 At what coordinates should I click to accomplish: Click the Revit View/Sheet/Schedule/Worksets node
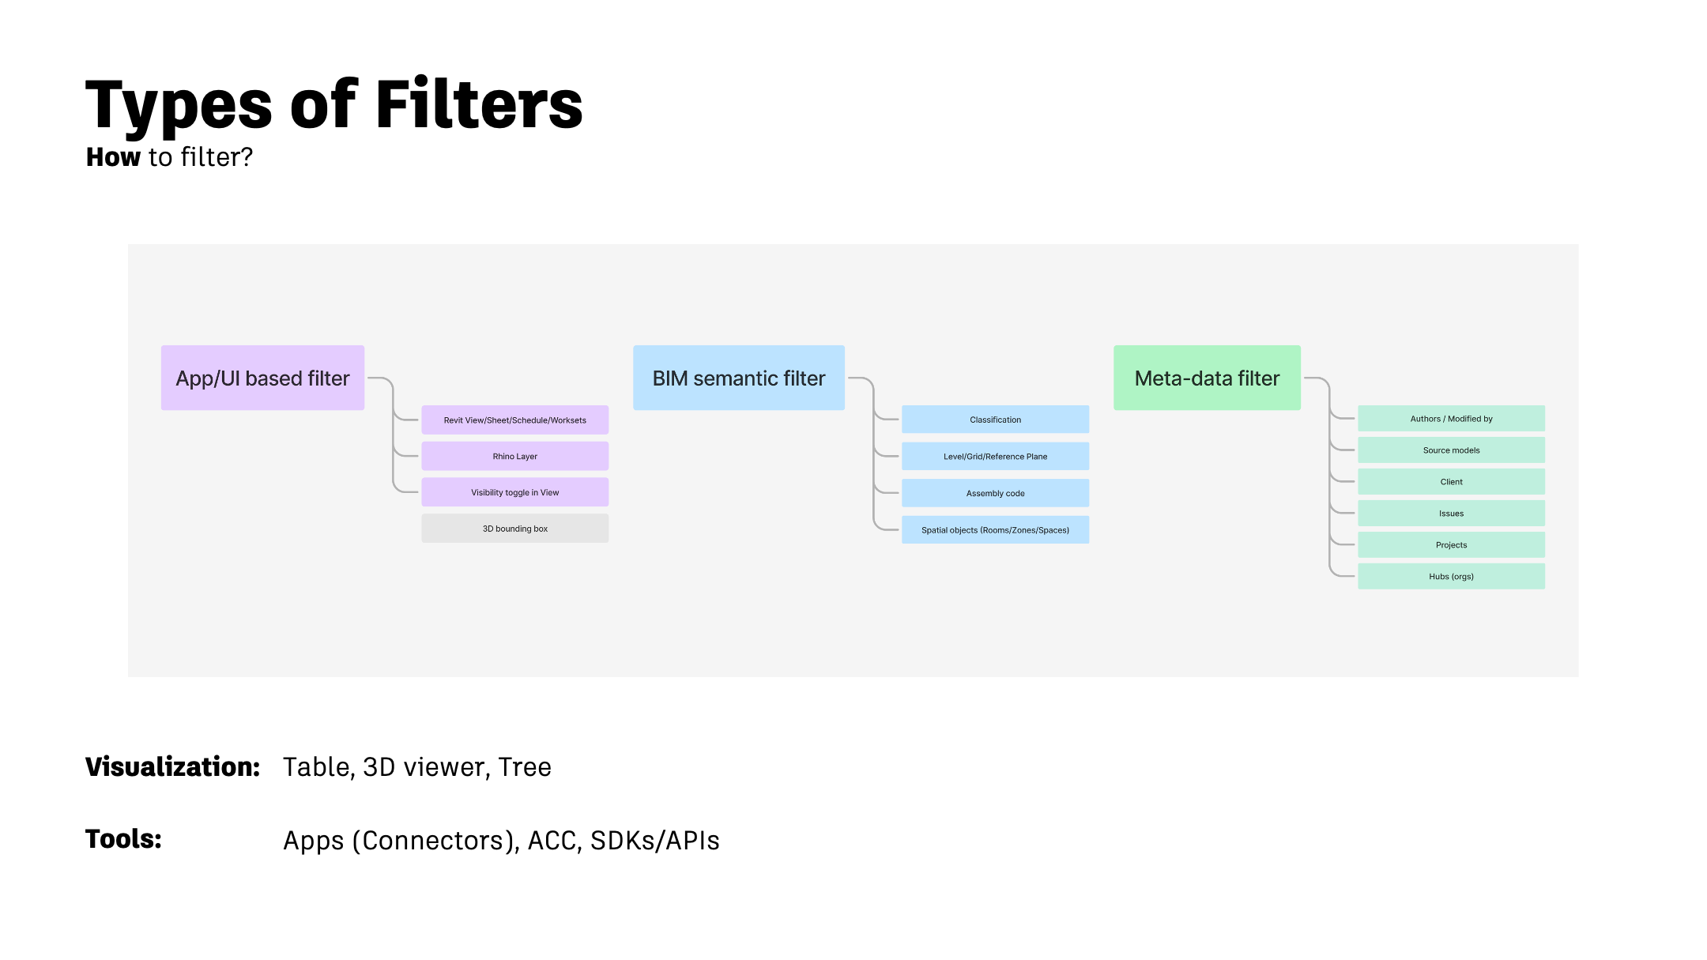point(515,420)
